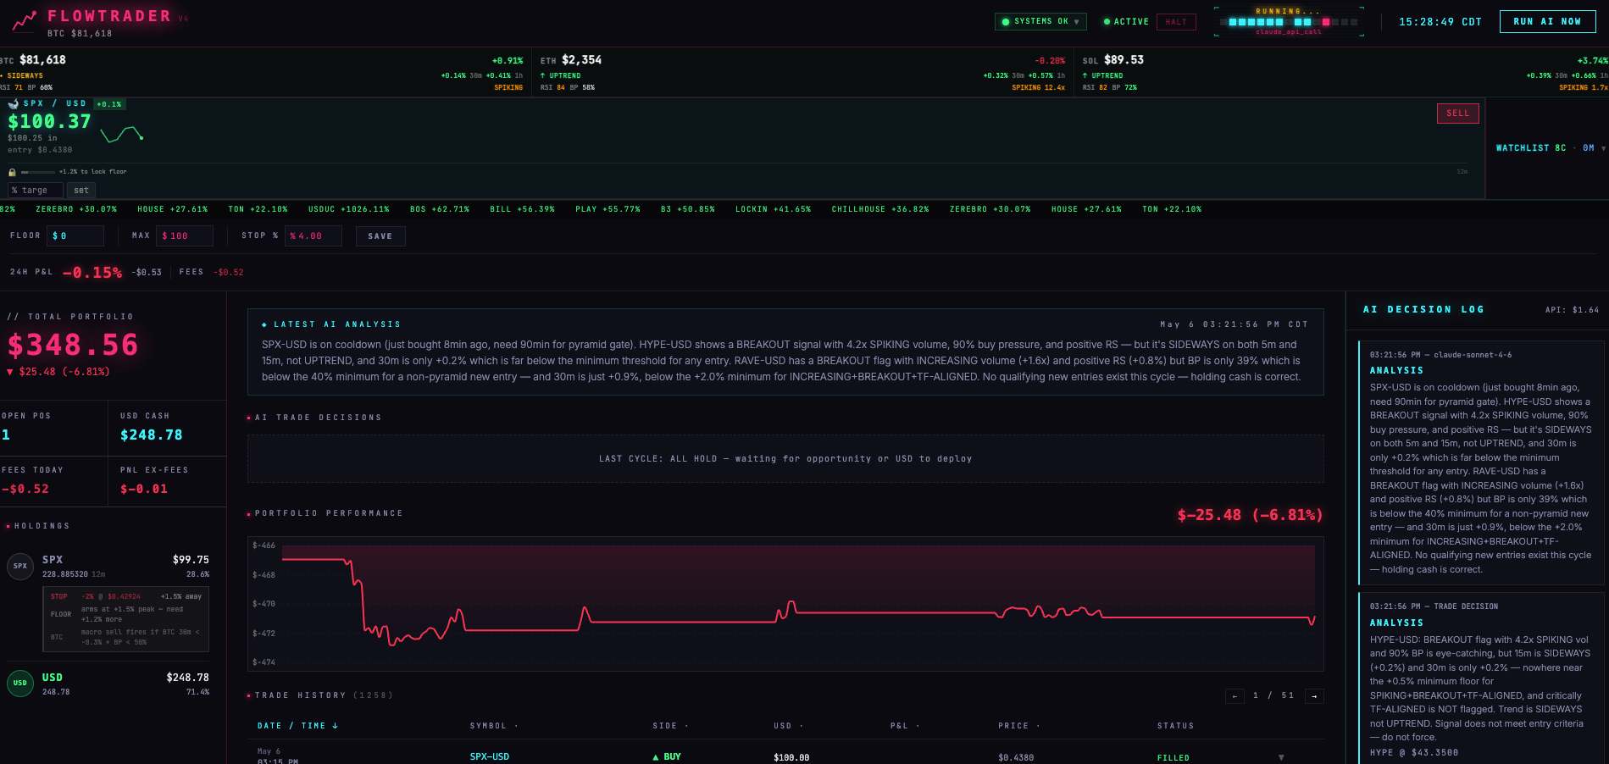Click the set target button

click(x=81, y=191)
